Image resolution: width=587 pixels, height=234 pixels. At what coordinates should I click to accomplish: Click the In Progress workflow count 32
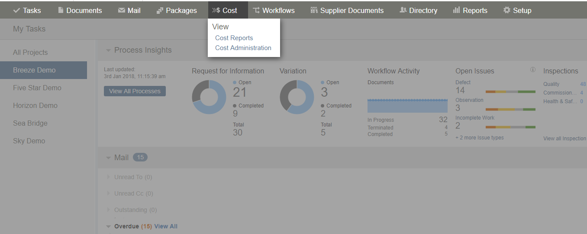coord(443,120)
